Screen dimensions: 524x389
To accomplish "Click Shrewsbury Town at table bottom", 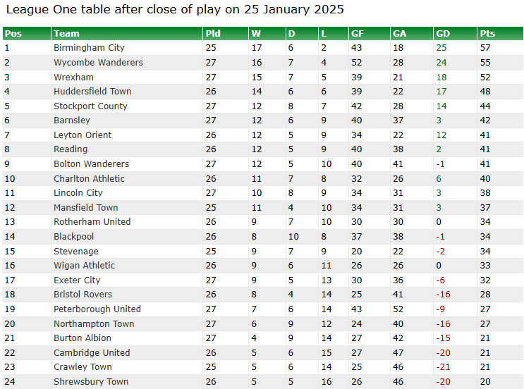I will pyautogui.click(x=91, y=381).
